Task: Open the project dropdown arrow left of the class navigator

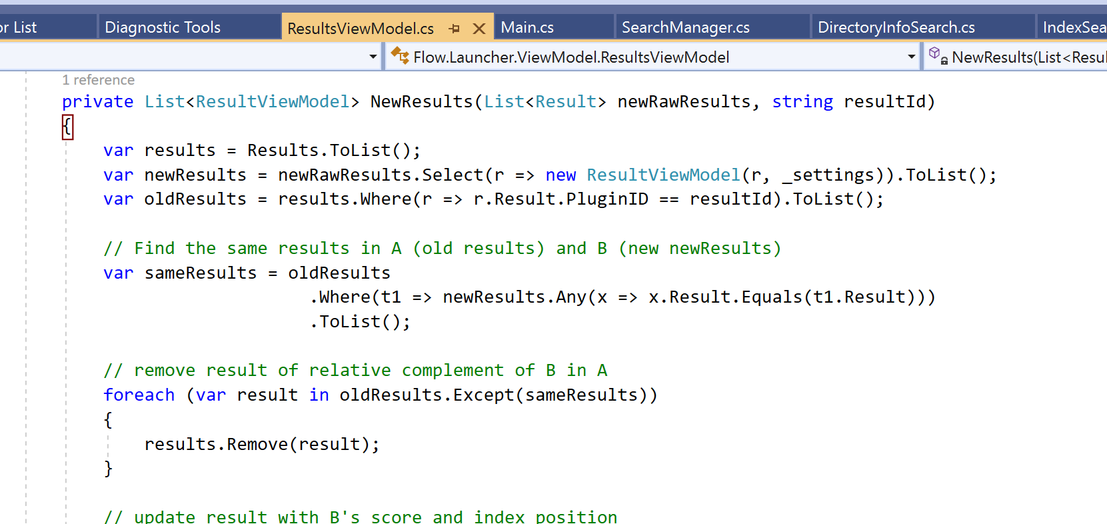Action: [373, 57]
